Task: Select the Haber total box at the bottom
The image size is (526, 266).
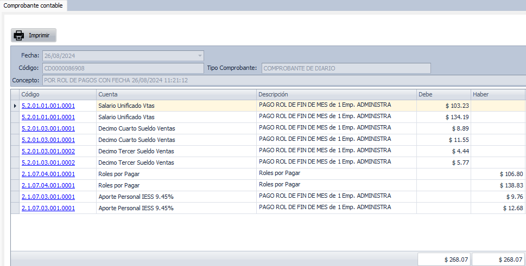Action: coord(498,259)
